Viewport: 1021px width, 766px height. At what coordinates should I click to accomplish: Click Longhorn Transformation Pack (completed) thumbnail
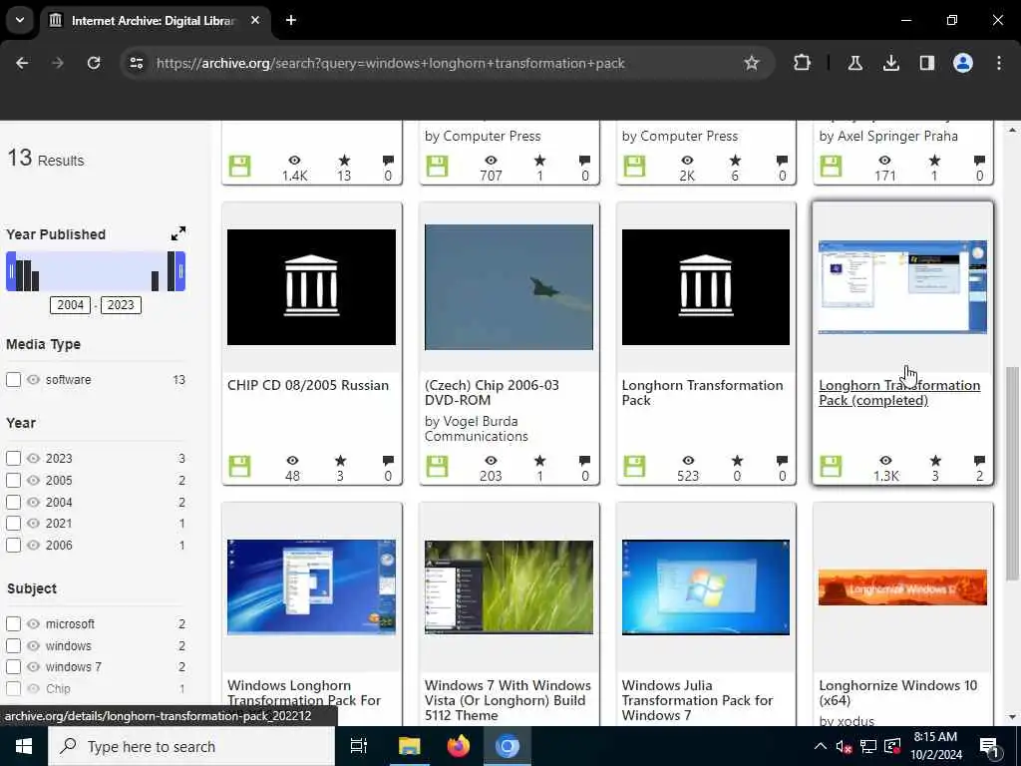click(x=902, y=287)
